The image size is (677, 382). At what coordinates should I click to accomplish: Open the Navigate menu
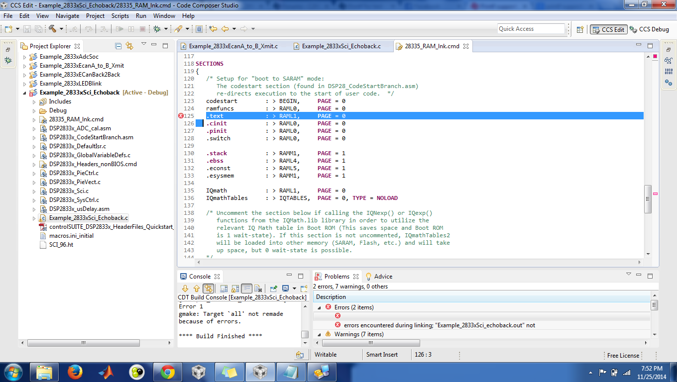[x=67, y=16]
